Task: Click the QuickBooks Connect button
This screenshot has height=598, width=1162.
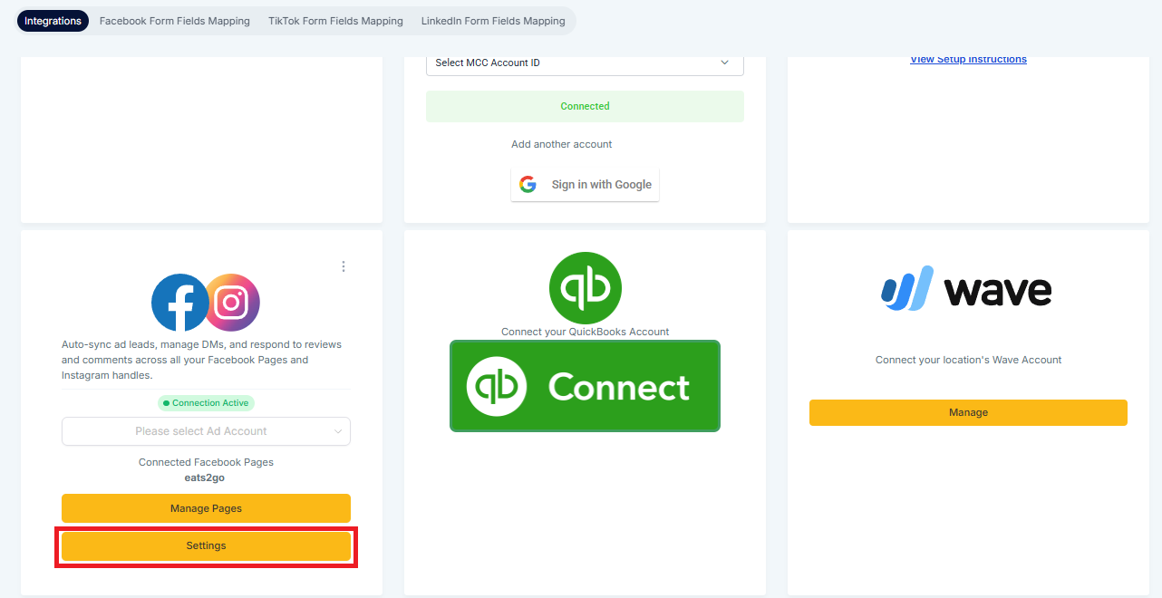Action: 585,386
